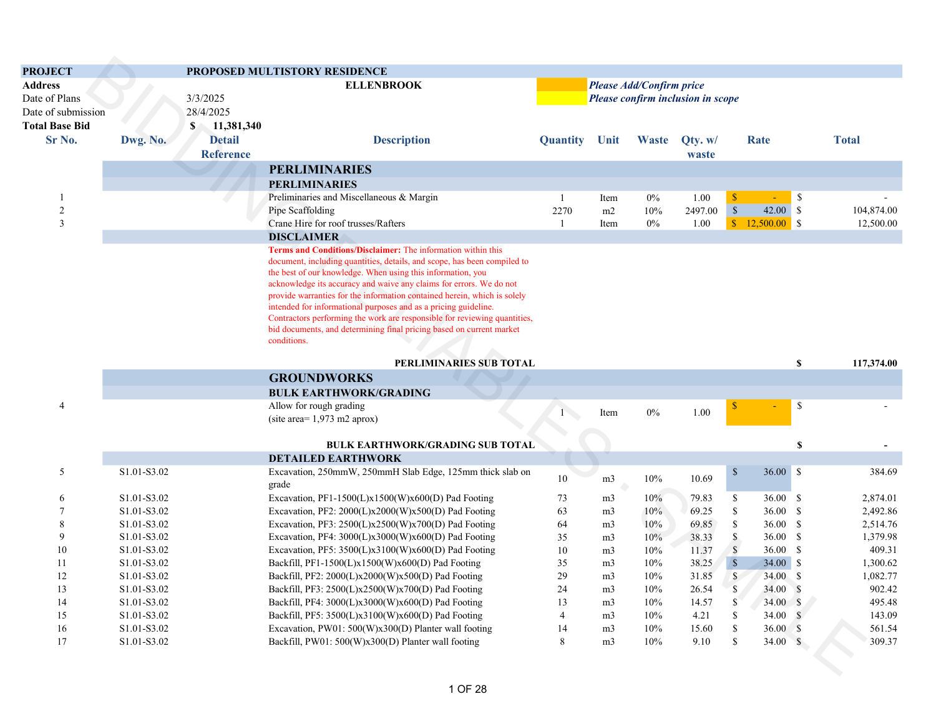The height and width of the screenshot is (724, 936).
Task: Click the orange Add/Confirm price legend swatch
Action: tap(562, 85)
